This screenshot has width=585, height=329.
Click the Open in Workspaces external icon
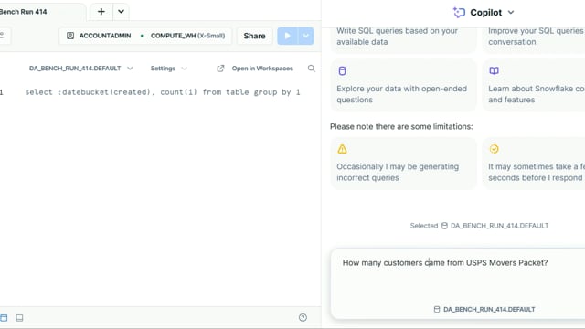coord(220,69)
